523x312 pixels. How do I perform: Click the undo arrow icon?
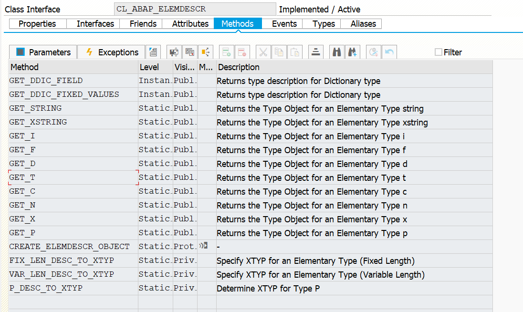(389, 52)
